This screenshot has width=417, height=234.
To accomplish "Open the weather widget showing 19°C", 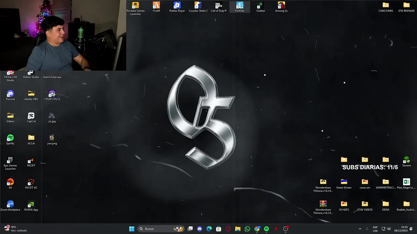I will coord(15,229).
